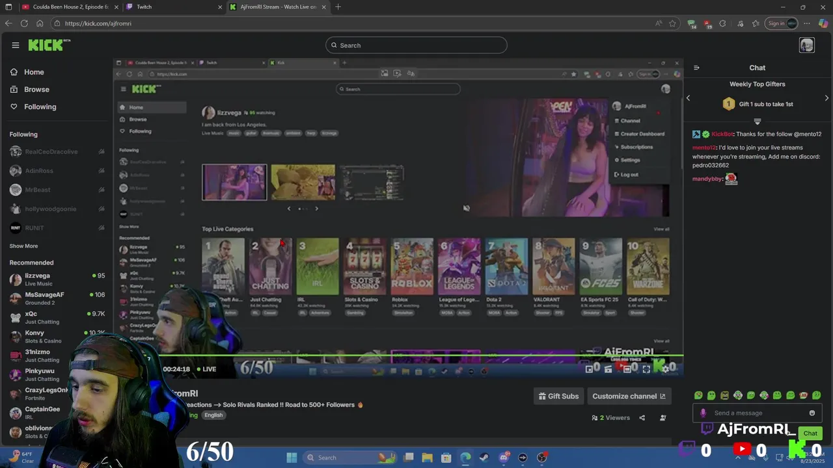The width and height of the screenshot is (833, 468).
Task: Click the English language tag
Action: 213,415
